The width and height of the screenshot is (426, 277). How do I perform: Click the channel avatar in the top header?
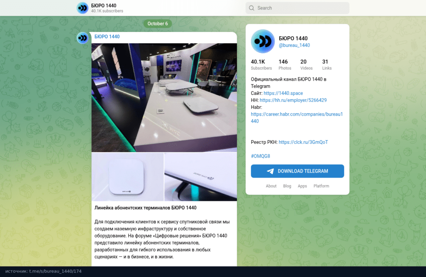pyautogui.click(x=82, y=8)
